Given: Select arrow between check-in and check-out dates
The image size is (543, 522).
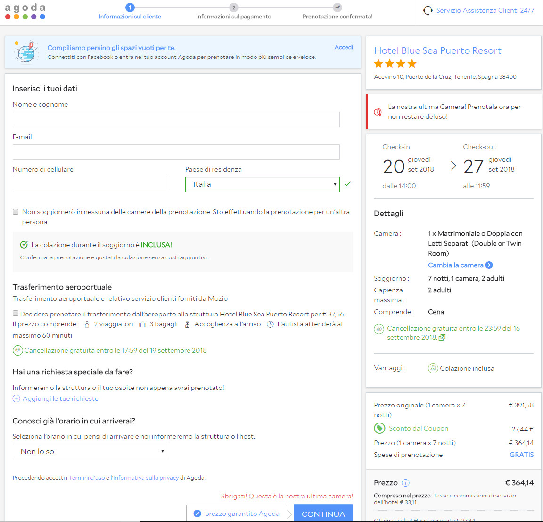Looking at the screenshot, I should click(x=453, y=166).
